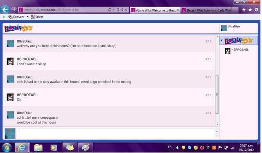Open the Windows Start orb
The width and height of the screenshot is (262, 153).
click(x=7, y=148)
